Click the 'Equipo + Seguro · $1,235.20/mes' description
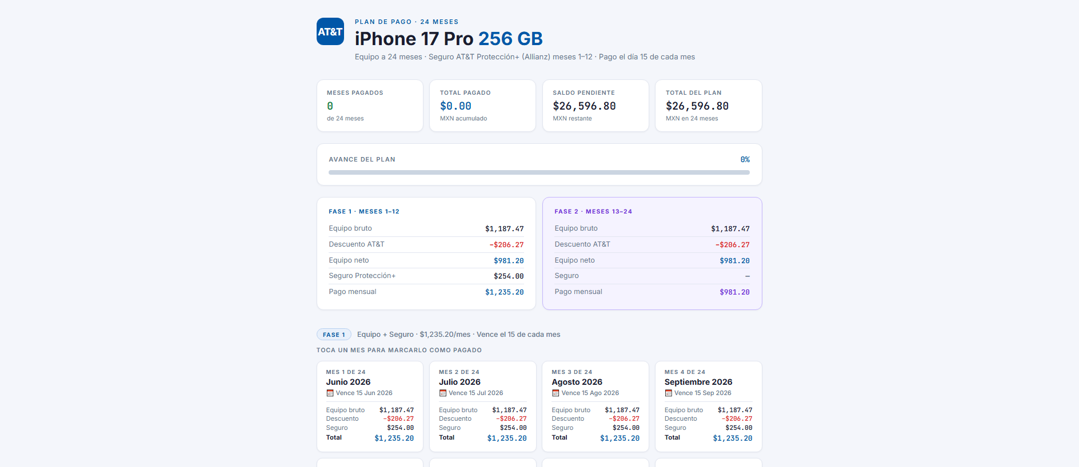The height and width of the screenshot is (467, 1079). pos(458,335)
